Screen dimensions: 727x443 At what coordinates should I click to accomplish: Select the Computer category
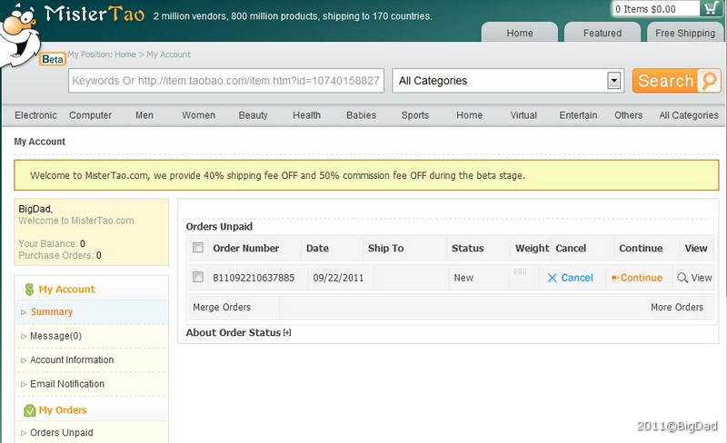point(90,115)
